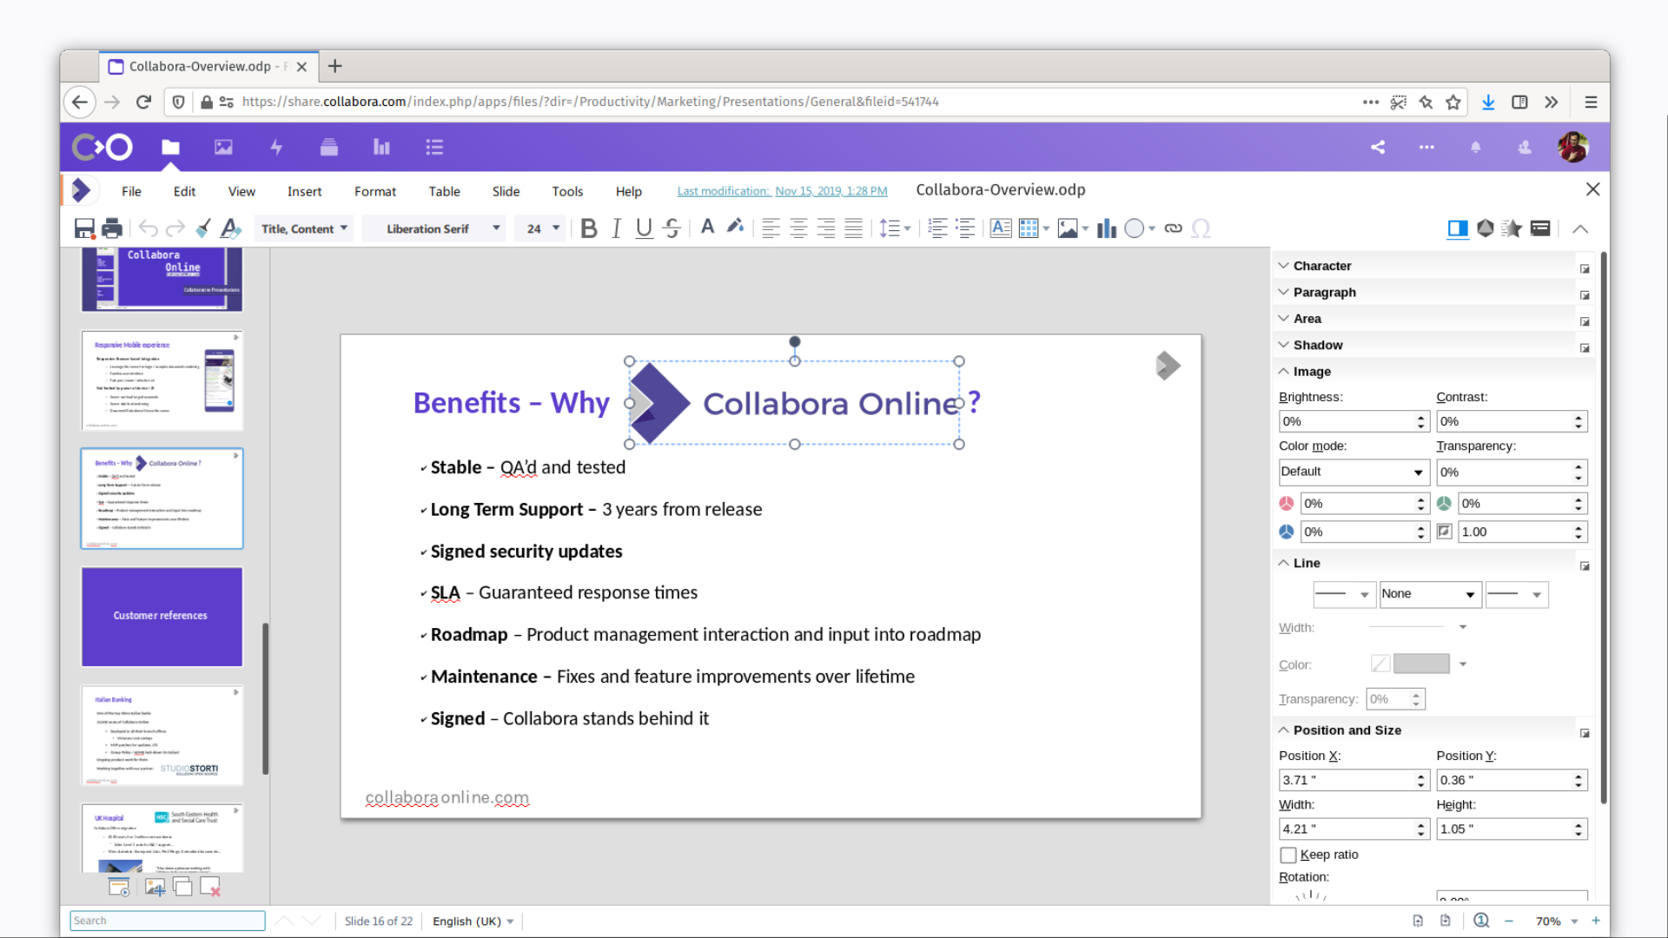Screen dimensions: 1668x938
Task: Click the Insert special character icon
Action: coord(1201,228)
